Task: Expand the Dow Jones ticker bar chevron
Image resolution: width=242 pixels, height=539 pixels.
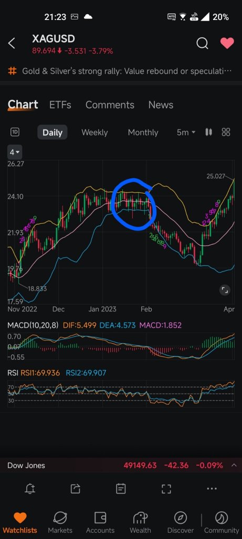Action: 234,465
